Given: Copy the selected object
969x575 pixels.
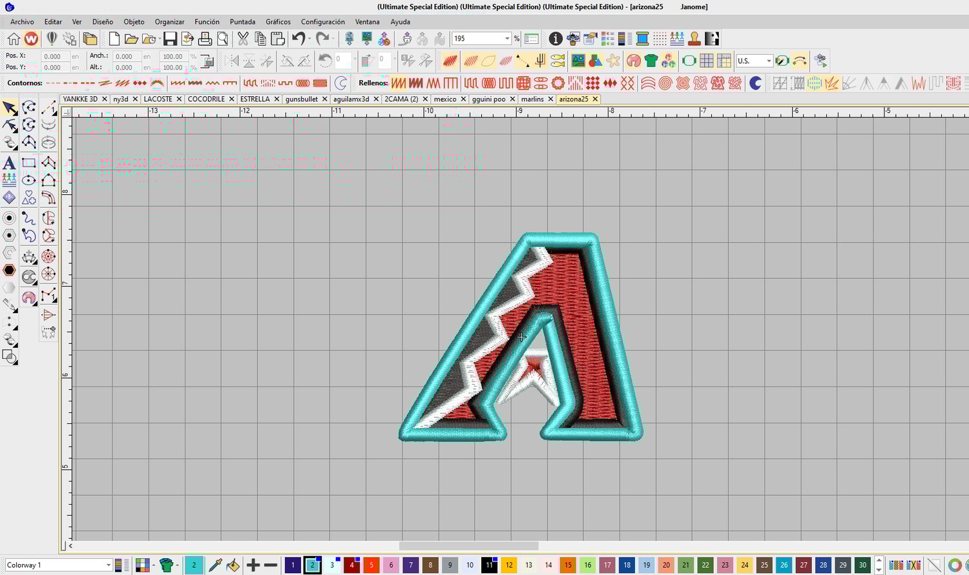Looking at the screenshot, I should point(260,39).
